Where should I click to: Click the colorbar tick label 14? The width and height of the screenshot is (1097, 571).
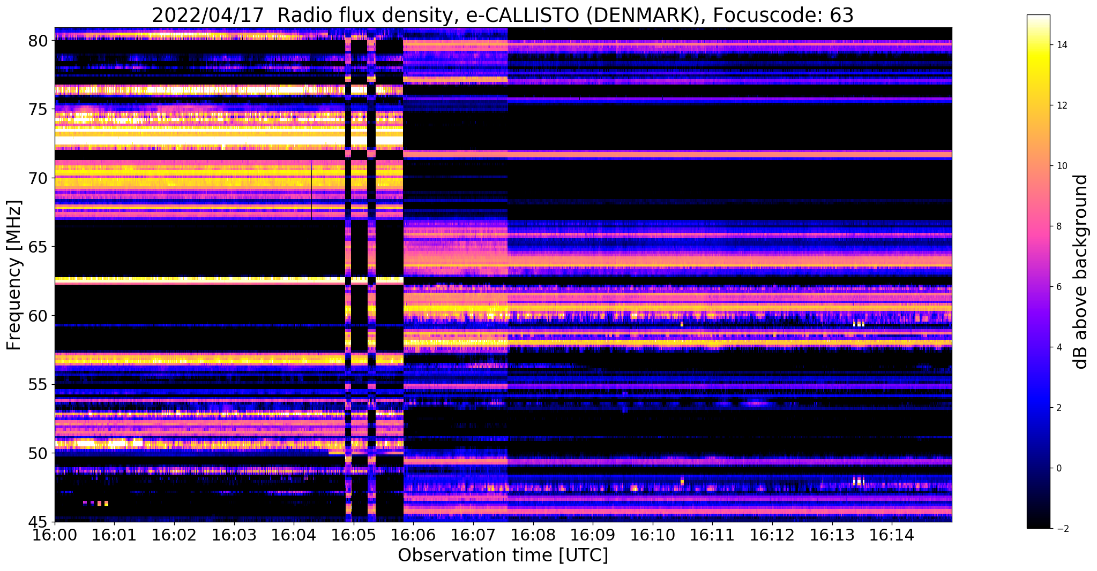coord(1062,45)
